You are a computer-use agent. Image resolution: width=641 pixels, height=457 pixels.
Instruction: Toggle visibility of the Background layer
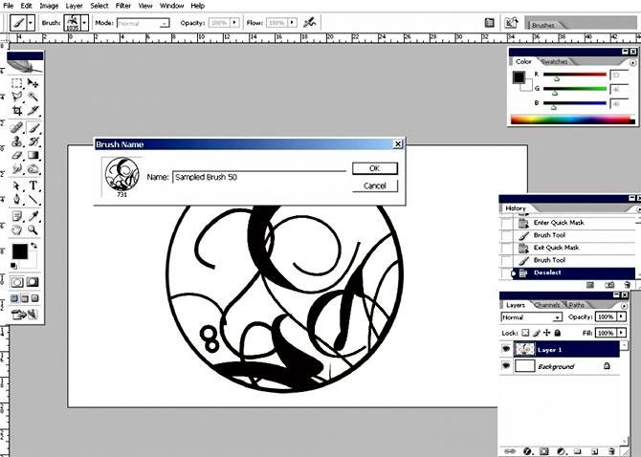[x=505, y=366]
